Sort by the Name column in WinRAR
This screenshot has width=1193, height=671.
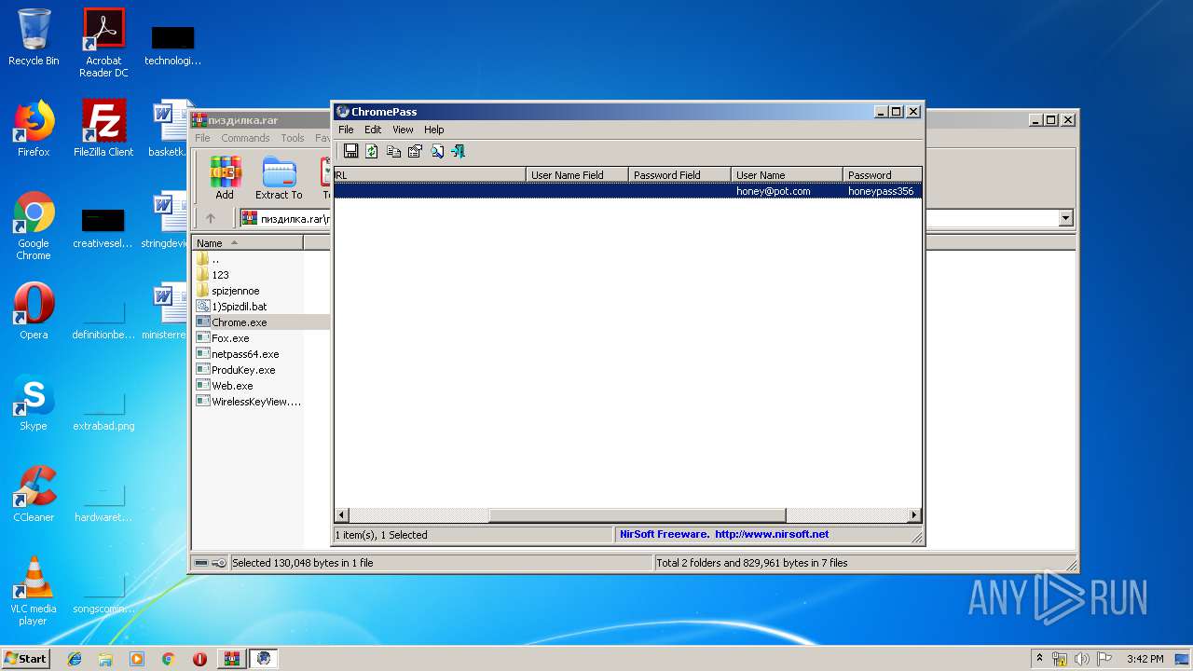tap(248, 242)
